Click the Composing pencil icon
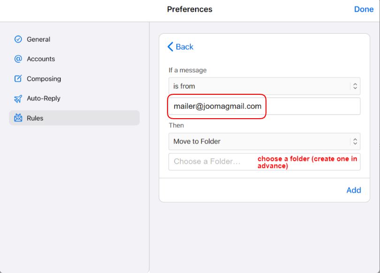 point(18,79)
